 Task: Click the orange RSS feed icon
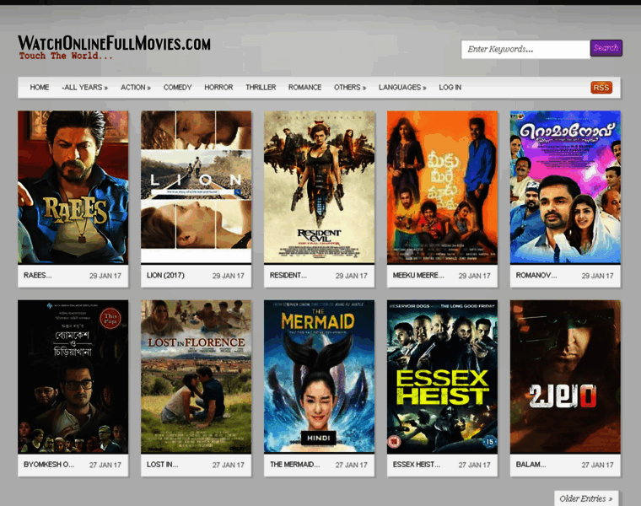[601, 88]
